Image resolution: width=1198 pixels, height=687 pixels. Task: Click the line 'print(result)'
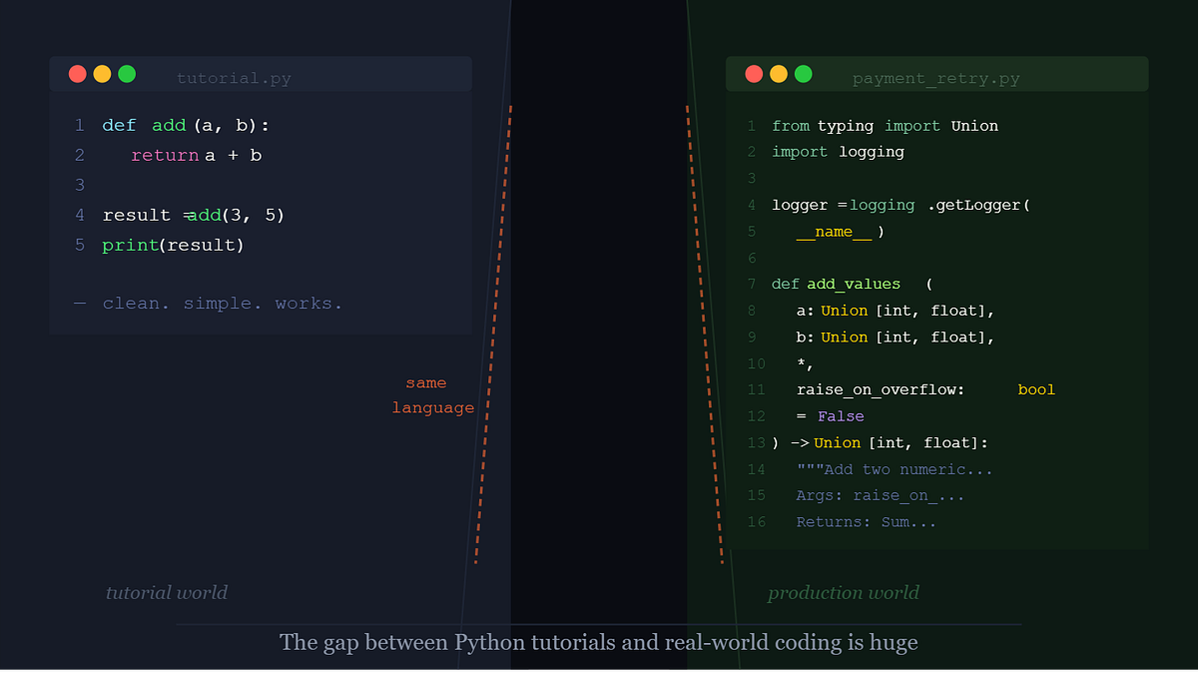(x=173, y=245)
